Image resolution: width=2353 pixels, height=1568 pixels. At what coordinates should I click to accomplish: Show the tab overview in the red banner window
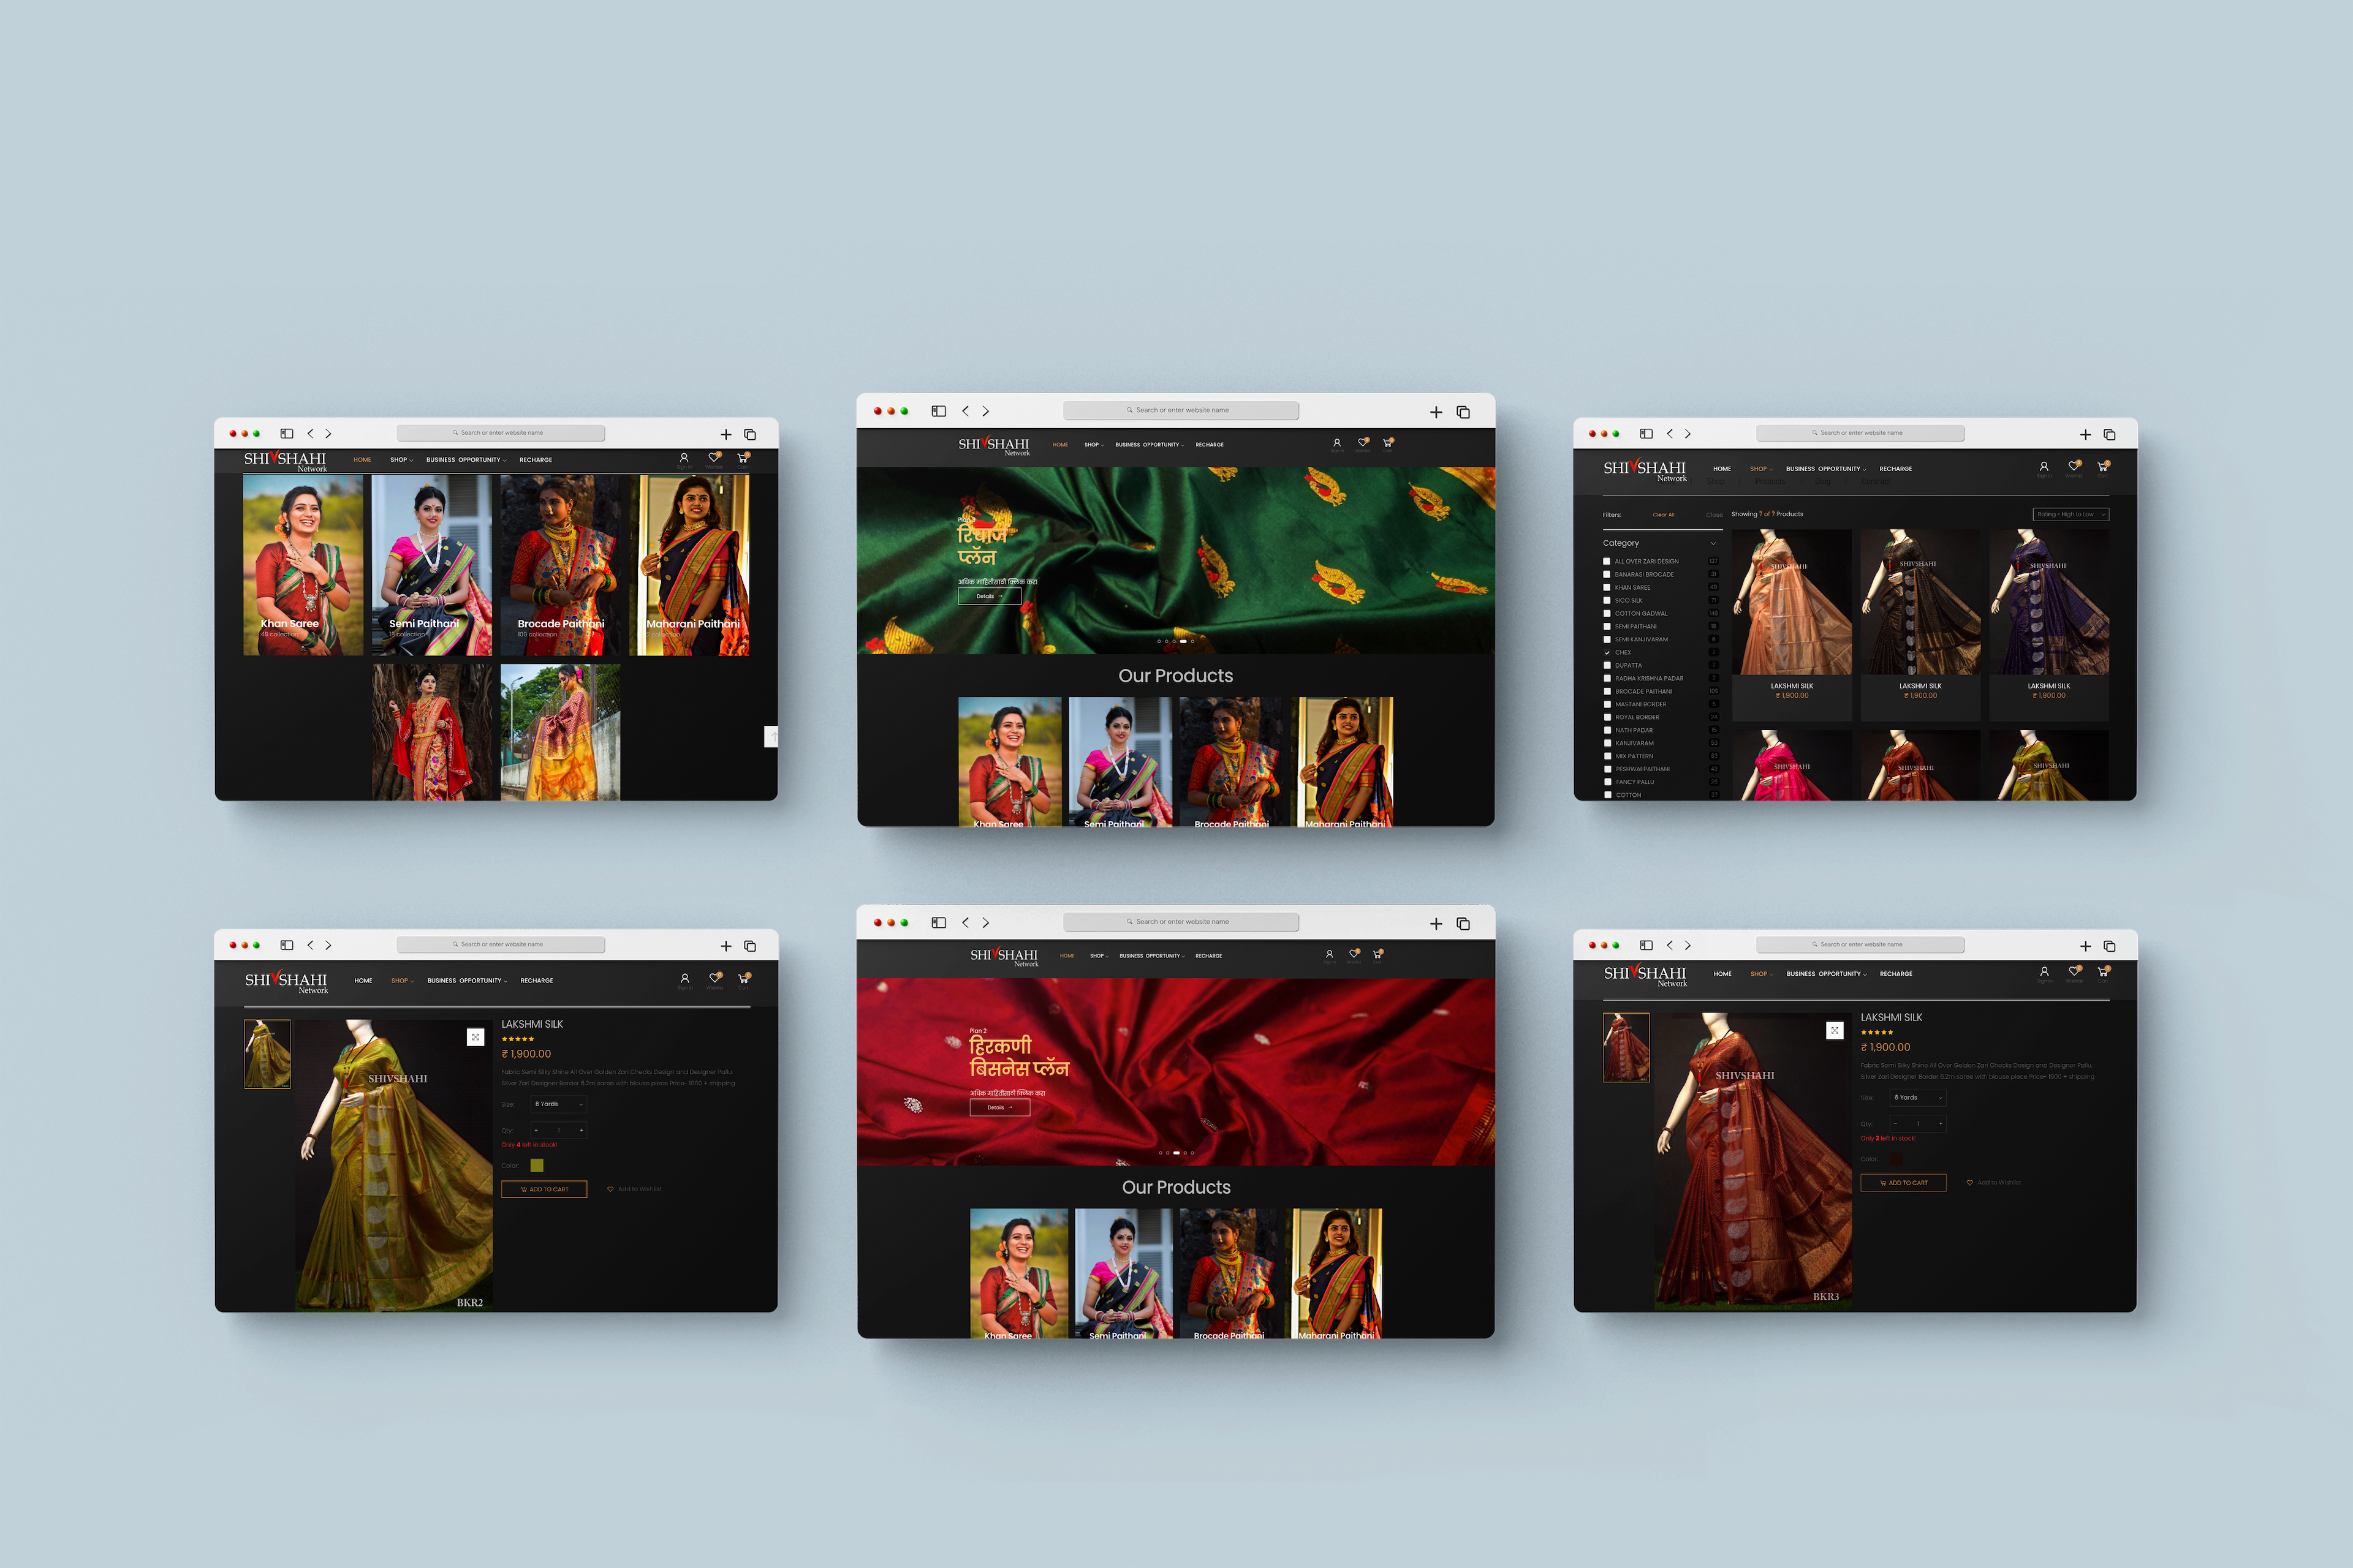pyautogui.click(x=1463, y=924)
